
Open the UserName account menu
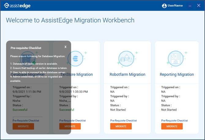pos(175,6)
